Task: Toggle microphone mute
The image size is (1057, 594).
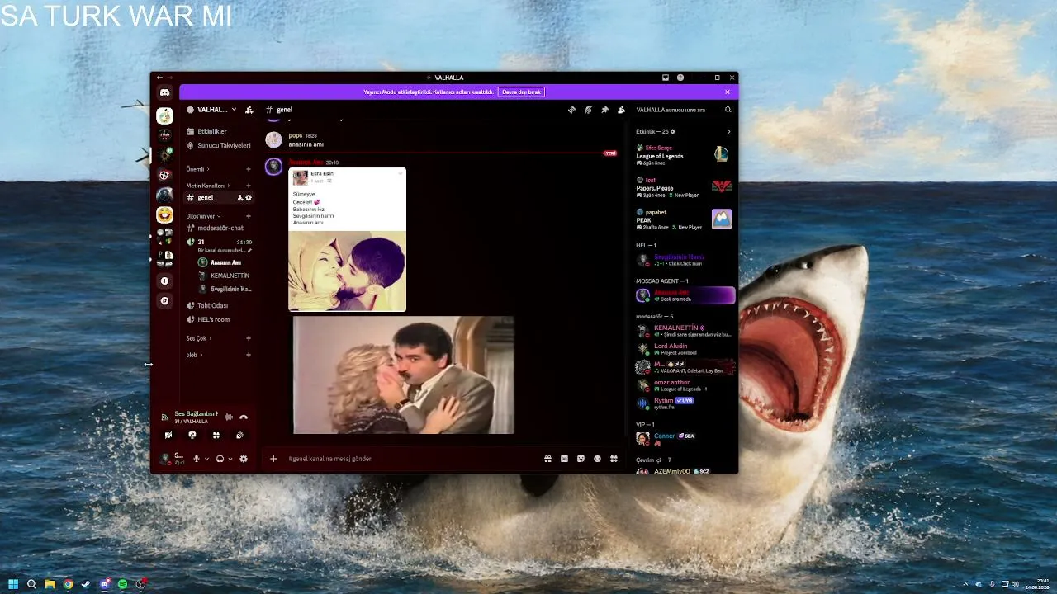Action: tap(197, 459)
